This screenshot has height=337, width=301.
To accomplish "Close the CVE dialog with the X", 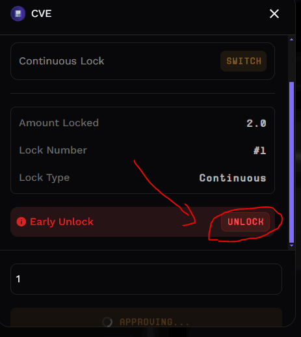I will click(x=274, y=14).
